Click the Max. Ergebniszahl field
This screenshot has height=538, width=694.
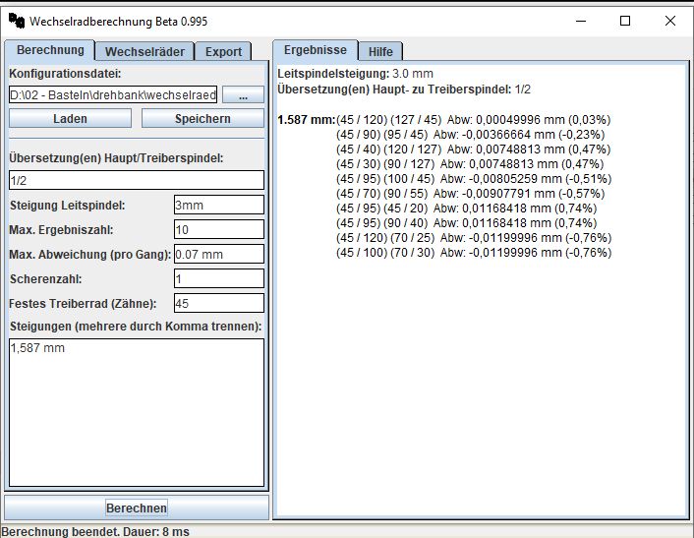coord(218,229)
